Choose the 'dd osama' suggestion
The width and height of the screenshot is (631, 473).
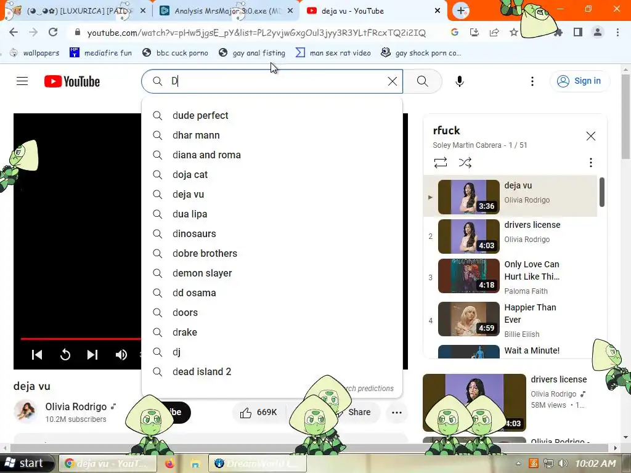272,293
